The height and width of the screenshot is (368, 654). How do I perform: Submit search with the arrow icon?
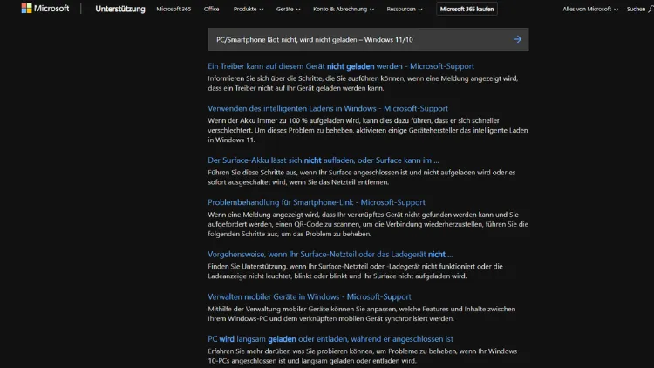click(x=517, y=39)
